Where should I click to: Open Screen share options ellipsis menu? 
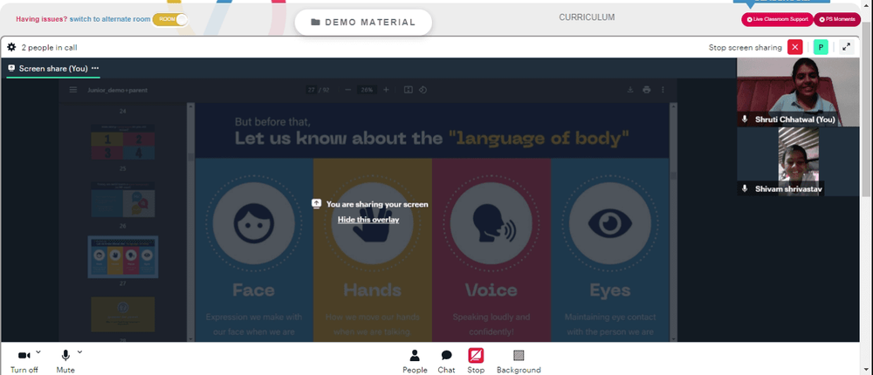[95, 68]
